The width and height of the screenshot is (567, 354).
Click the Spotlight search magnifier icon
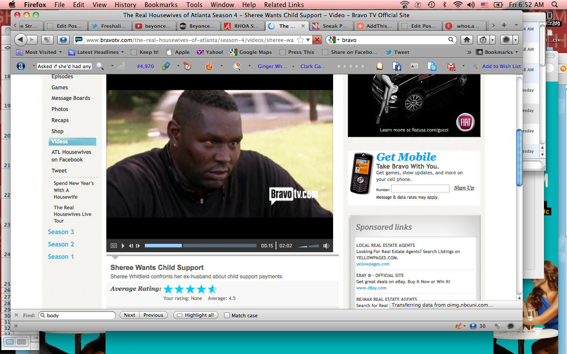tap(554, 5)
